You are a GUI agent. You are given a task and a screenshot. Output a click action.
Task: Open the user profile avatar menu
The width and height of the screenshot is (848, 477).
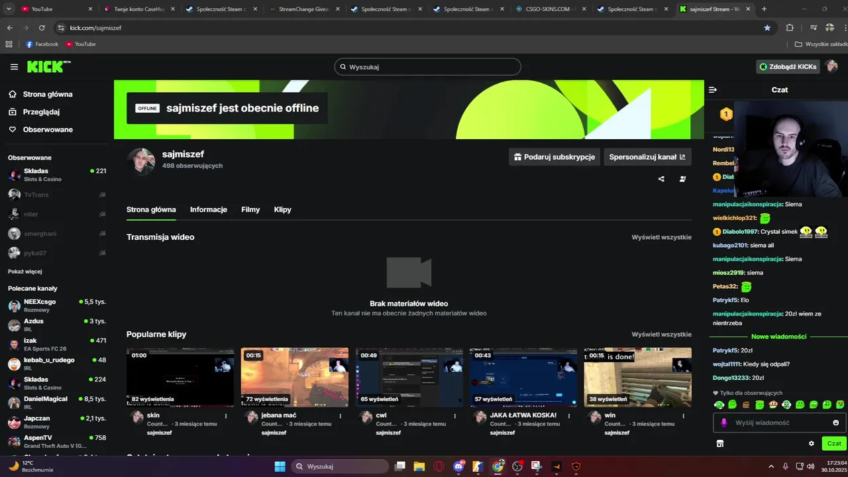(832, 66)
